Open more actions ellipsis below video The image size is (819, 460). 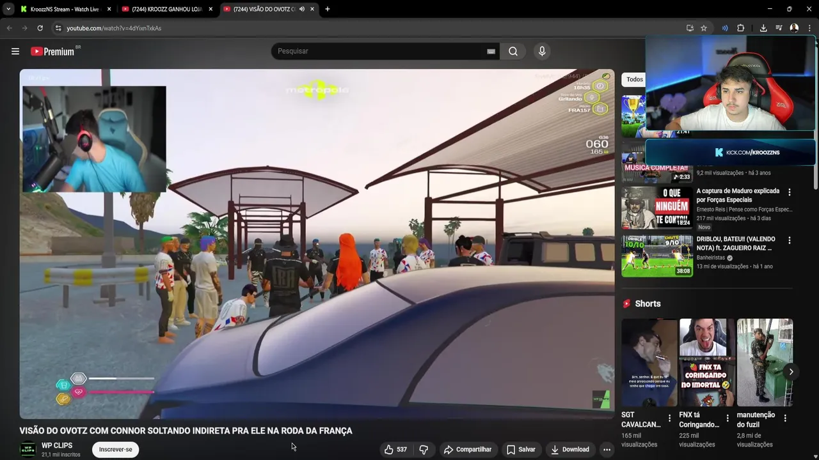click(607, 449)
